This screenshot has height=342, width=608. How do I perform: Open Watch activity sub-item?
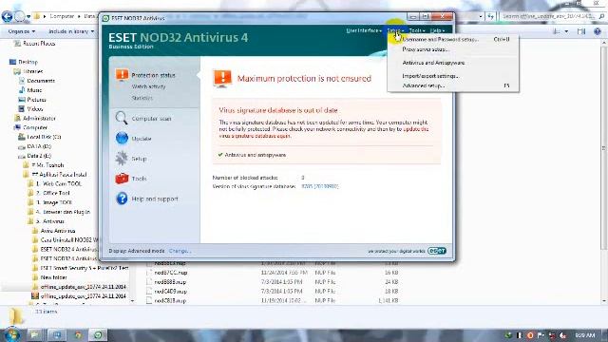(148, 86)
